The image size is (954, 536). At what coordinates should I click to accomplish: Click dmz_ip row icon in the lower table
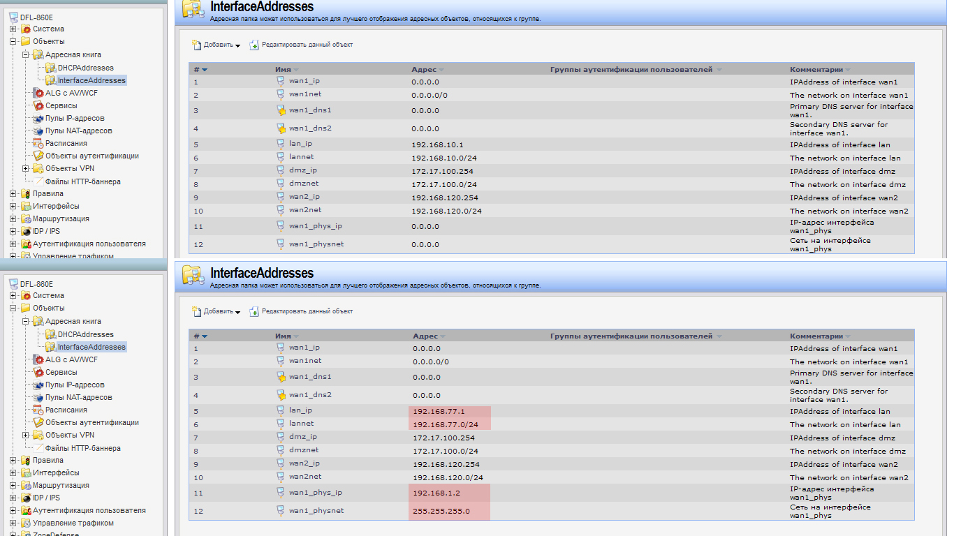(281, 437)
